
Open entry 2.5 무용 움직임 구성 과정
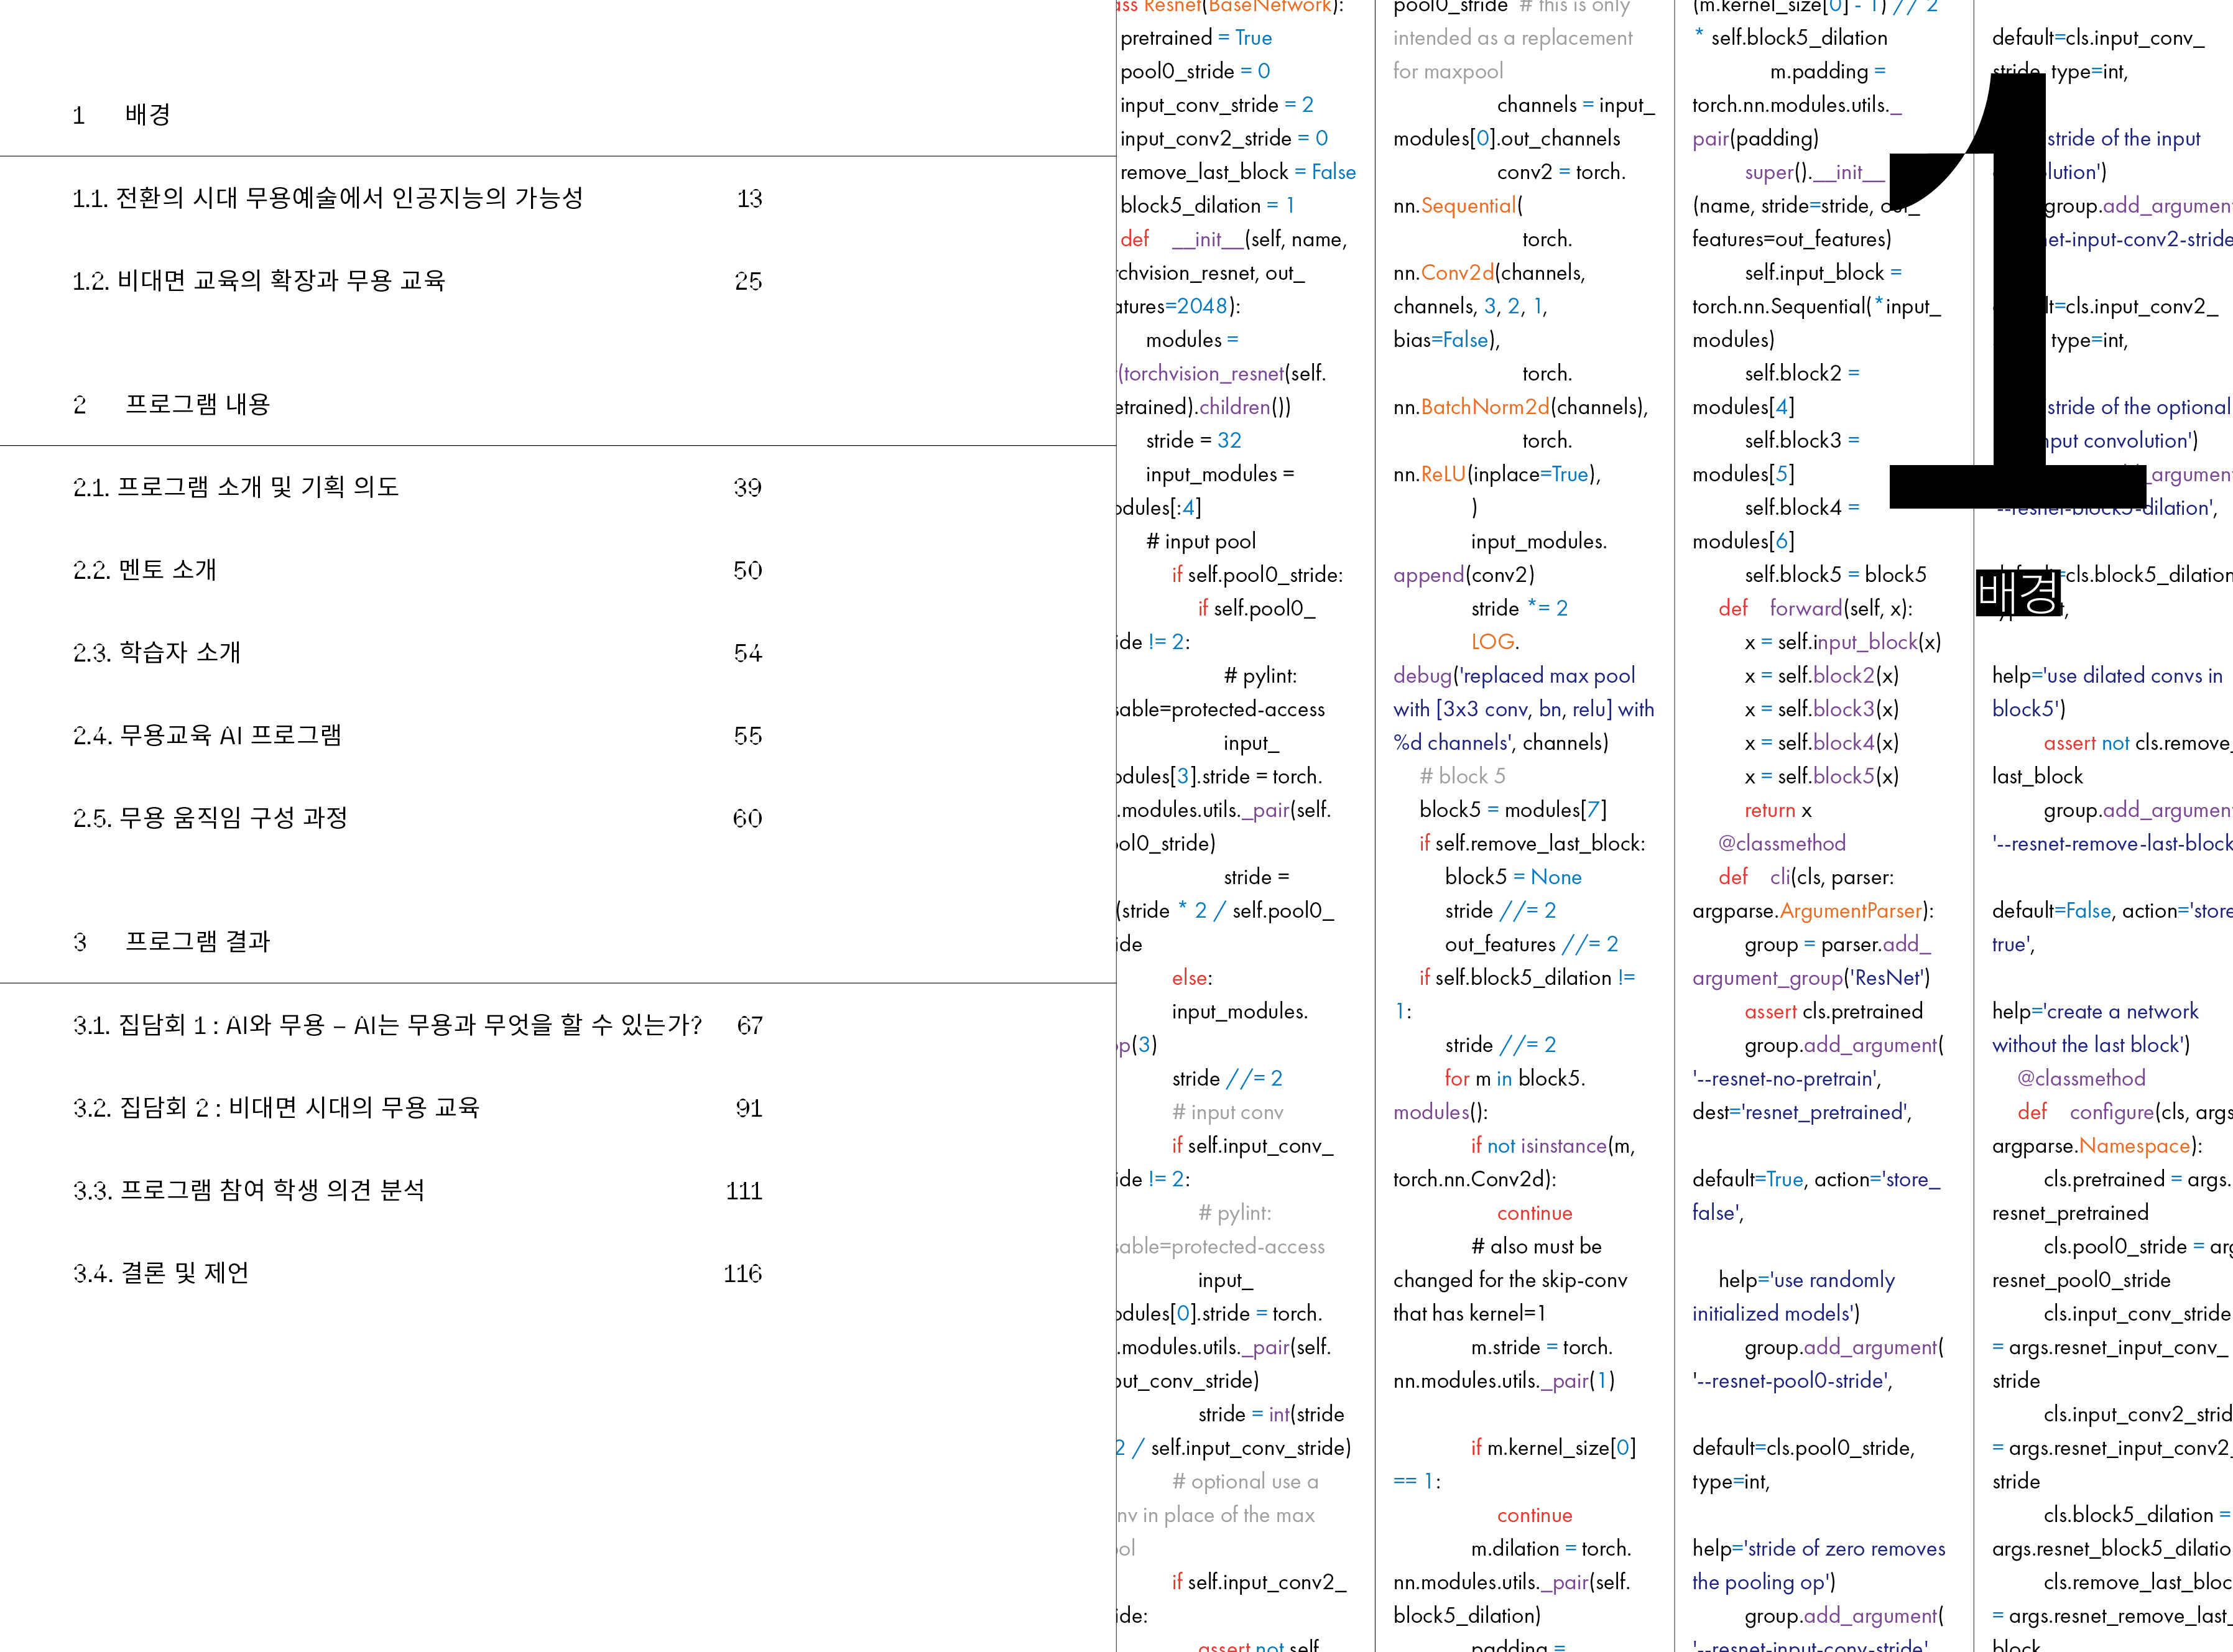[210, 818]
